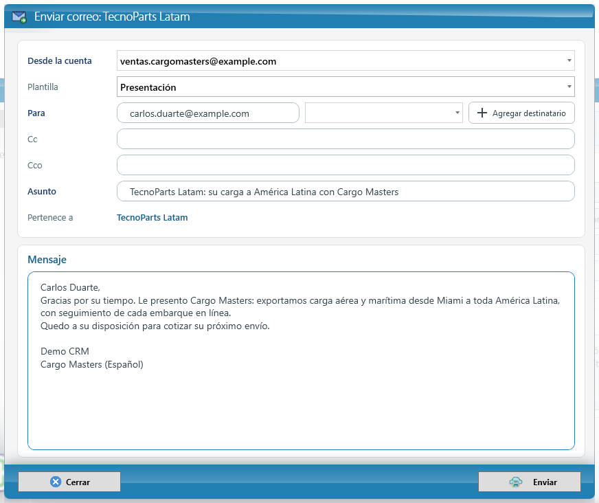Image resolution: width=599 pixels, height=503 pixels.
Task: Click the 'Carlos Duarte,' greeting line
Action: pos(70,287)
